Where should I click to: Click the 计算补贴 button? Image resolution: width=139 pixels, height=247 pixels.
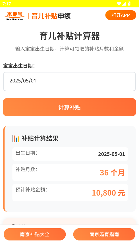(x=69, y=107)
